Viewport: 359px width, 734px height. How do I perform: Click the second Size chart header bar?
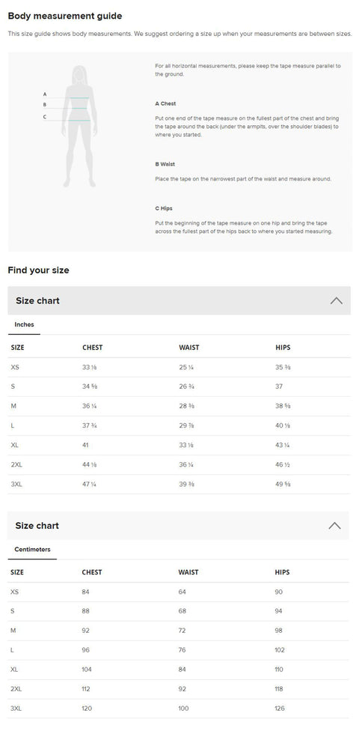178,525
